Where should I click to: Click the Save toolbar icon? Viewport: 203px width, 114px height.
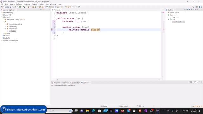click(6, 7)
